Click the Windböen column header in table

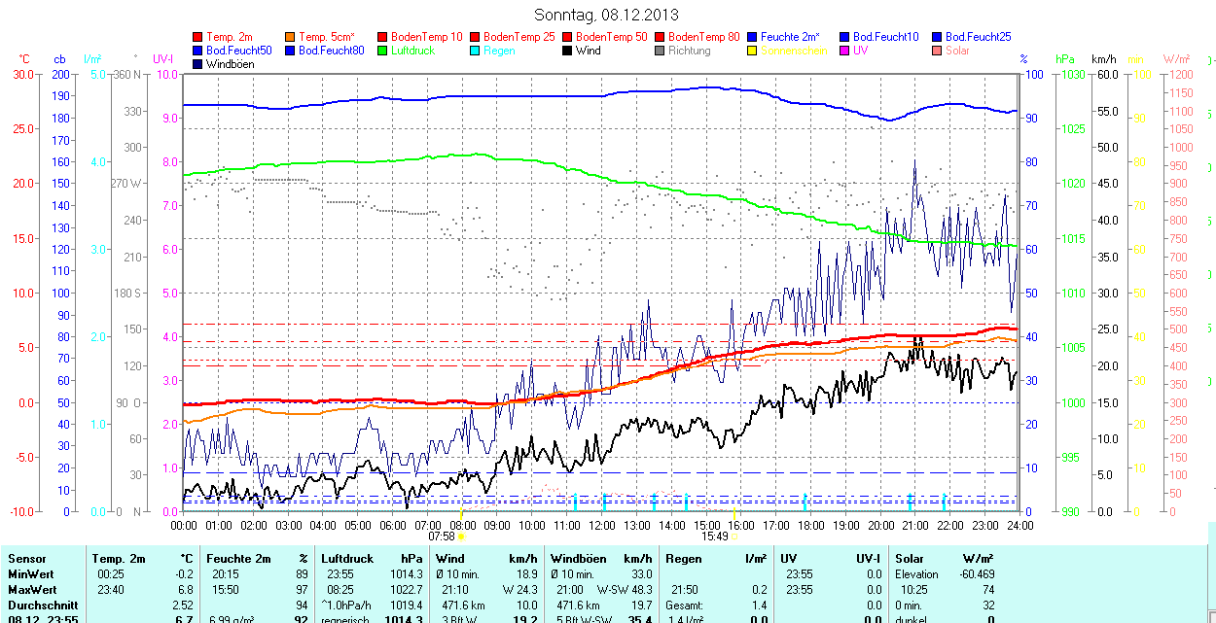click(578, 559)
